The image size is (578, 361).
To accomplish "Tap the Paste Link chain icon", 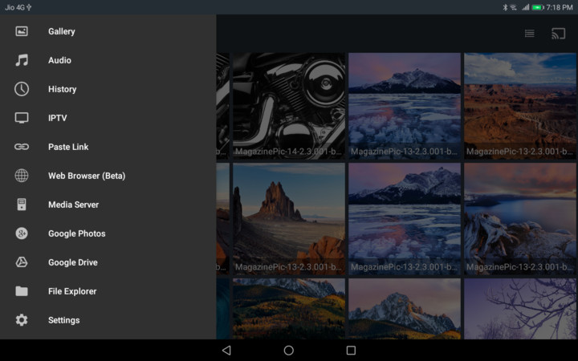I will [x=22, y=147].
